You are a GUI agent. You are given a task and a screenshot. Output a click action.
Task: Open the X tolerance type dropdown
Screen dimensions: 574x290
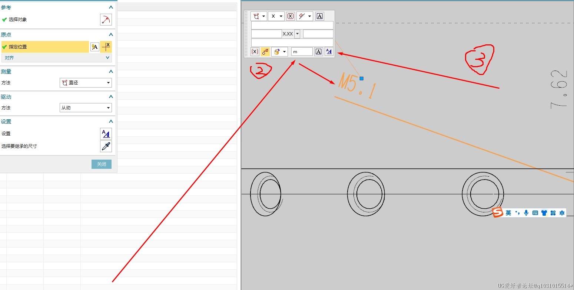(x=276, y=16)
